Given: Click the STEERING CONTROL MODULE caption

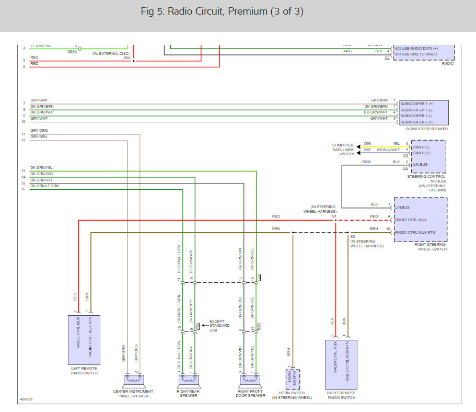Looking at the screenshot, I should (427, 183).
